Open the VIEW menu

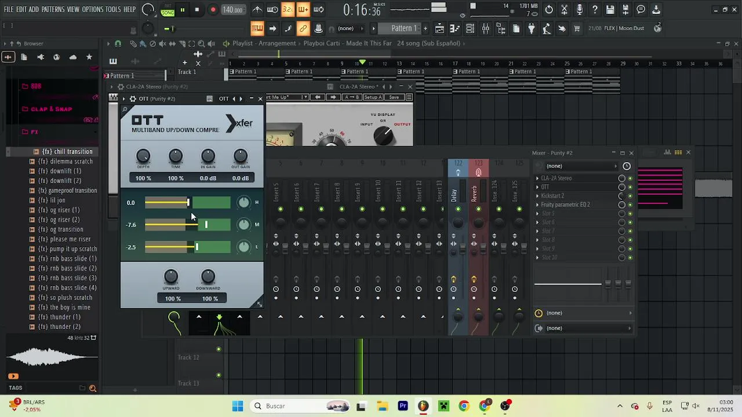(x=73, y=9)
